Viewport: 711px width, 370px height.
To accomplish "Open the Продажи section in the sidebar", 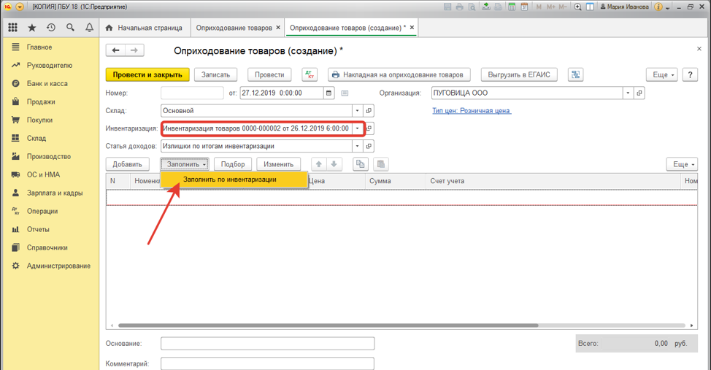I will coord(41,101).
